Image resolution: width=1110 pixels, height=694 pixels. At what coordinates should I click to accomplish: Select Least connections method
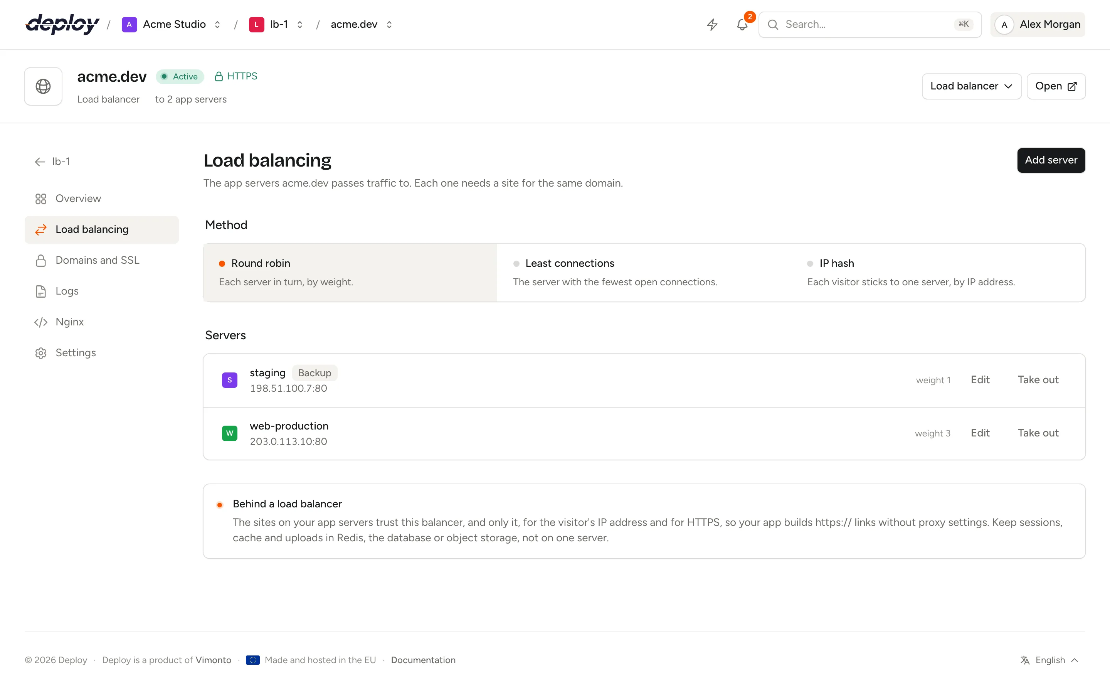(644, 273)
